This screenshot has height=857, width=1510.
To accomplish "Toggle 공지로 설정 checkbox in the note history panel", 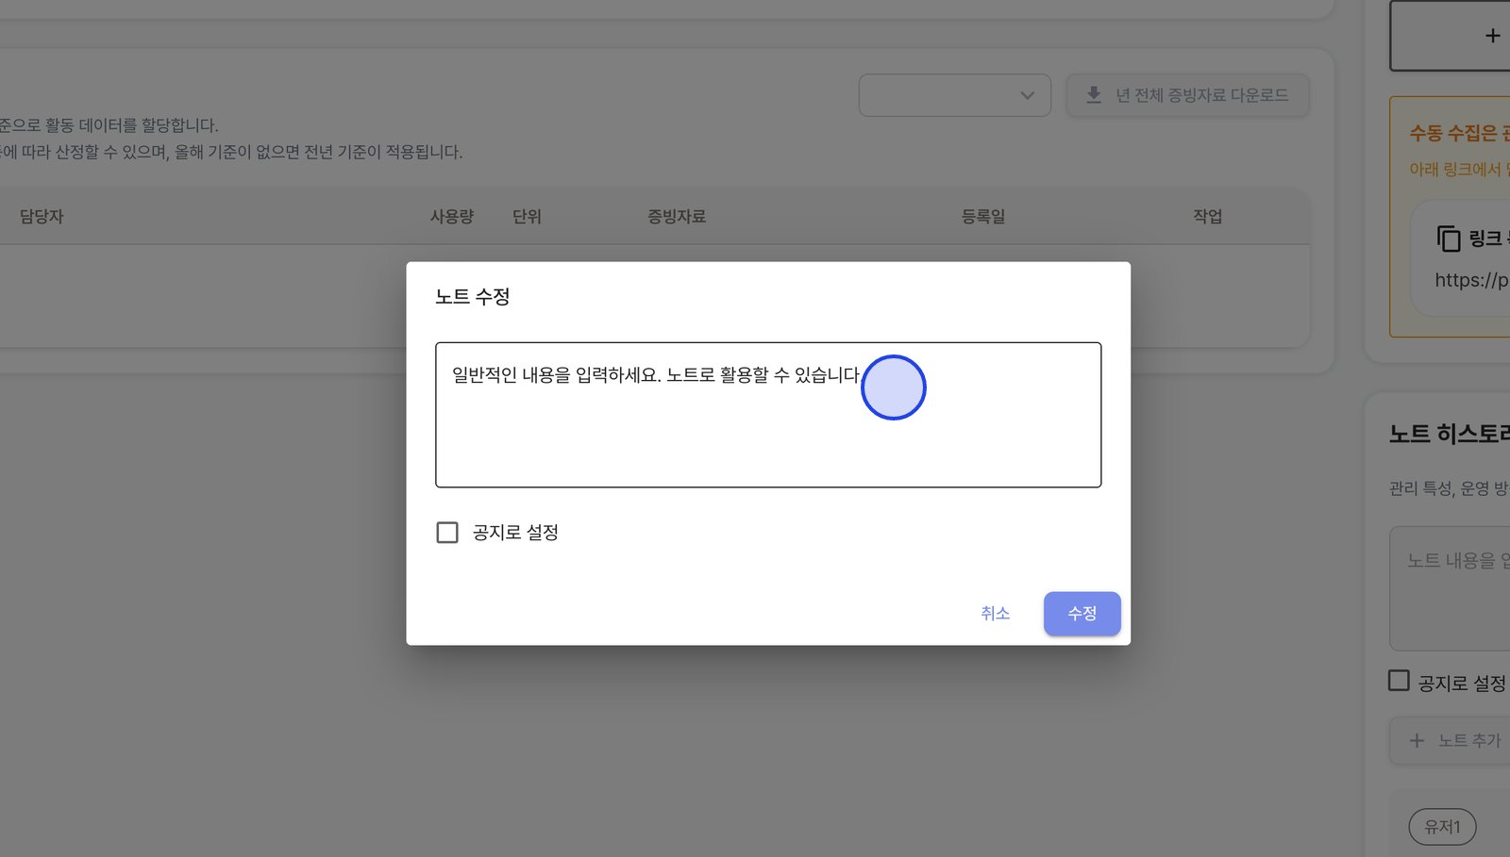I will point(1399,681).
